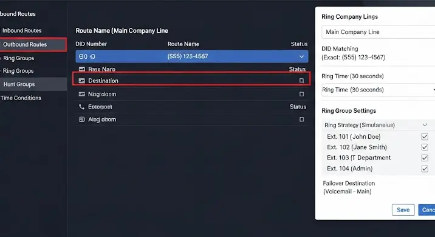Toggle the square box on Destination row
This screenshot has width=435, height=237.
[x=301, y=81]
